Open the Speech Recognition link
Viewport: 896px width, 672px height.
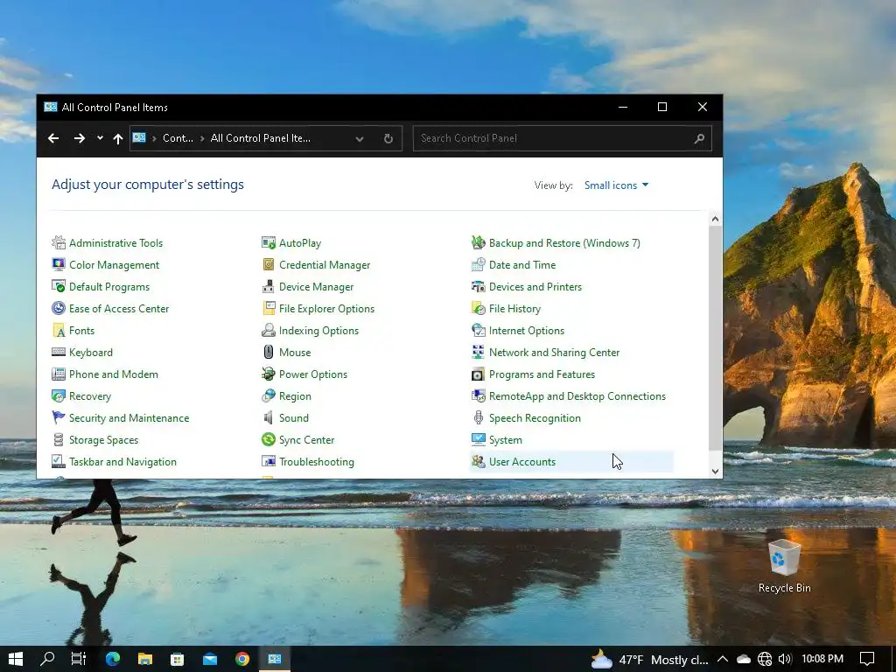535,417
